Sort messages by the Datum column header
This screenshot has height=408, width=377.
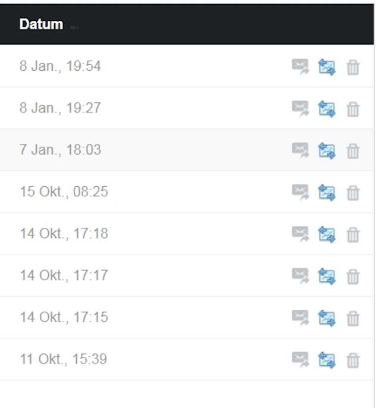[x=41, y=24]
